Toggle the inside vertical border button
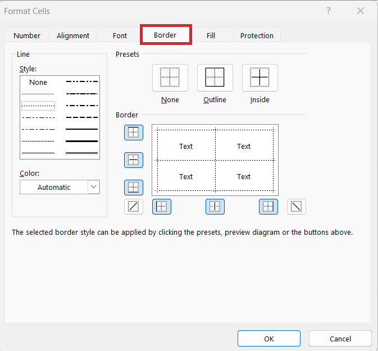378x351 pixels. pos(215,207)
